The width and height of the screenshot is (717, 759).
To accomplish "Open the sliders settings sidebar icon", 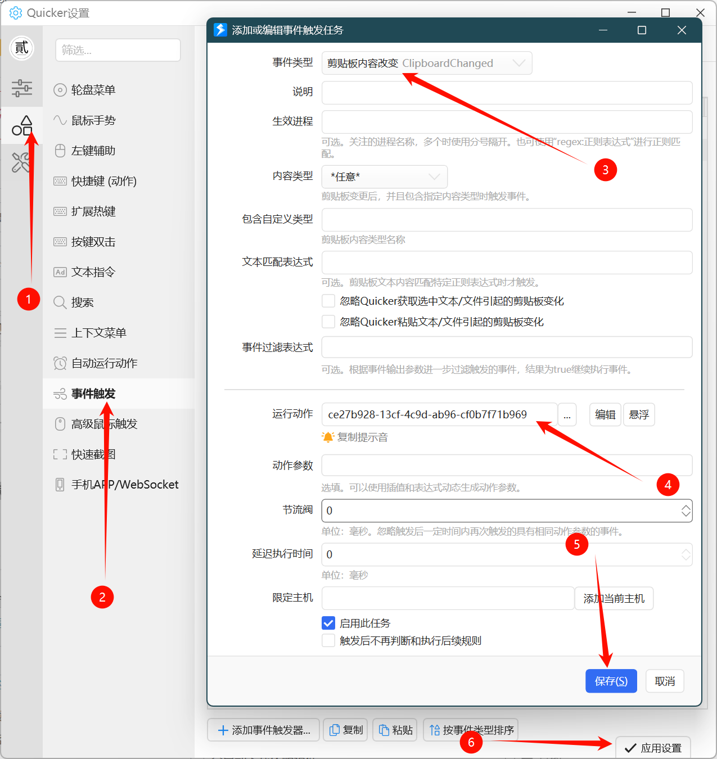I will [22, 88].
